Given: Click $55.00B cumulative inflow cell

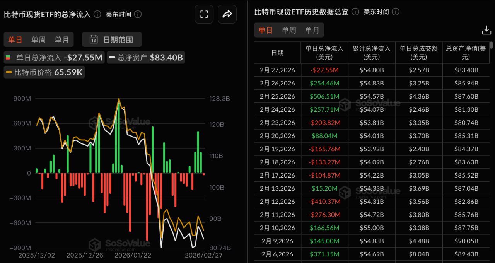Looking at the screenshot, I should [x=372, y=228].
